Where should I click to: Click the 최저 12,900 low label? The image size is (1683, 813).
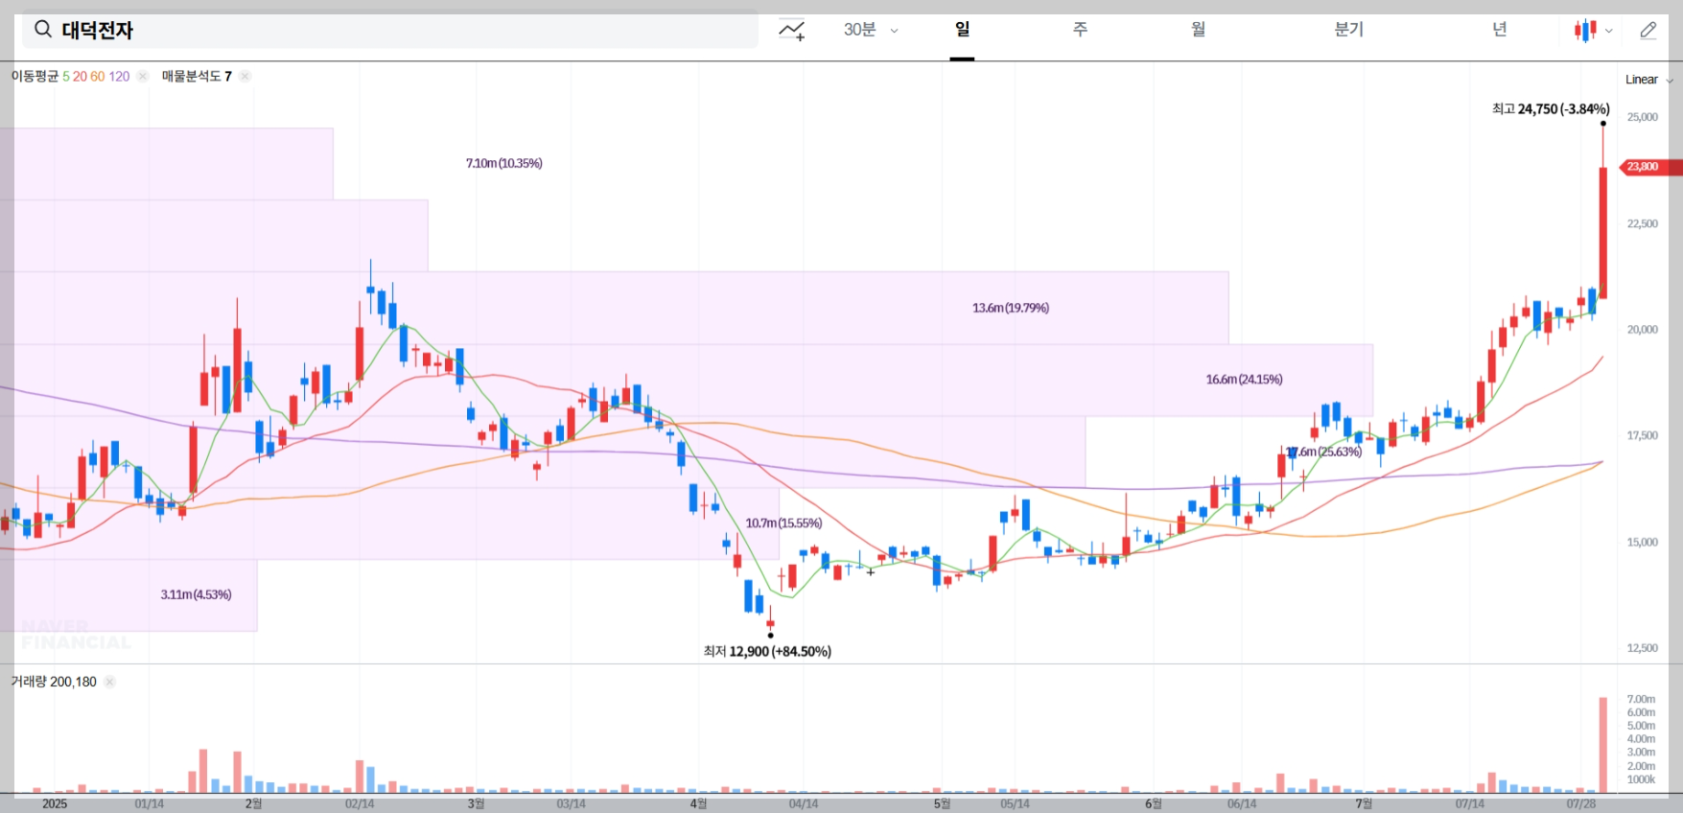coord(767,651)
